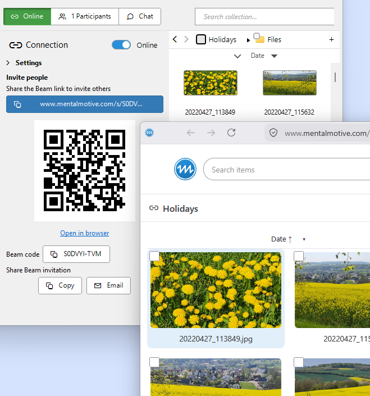Open the Date sort dropdown in collection
The height and width of the screenshot is (396, 370).
(275, 56)
